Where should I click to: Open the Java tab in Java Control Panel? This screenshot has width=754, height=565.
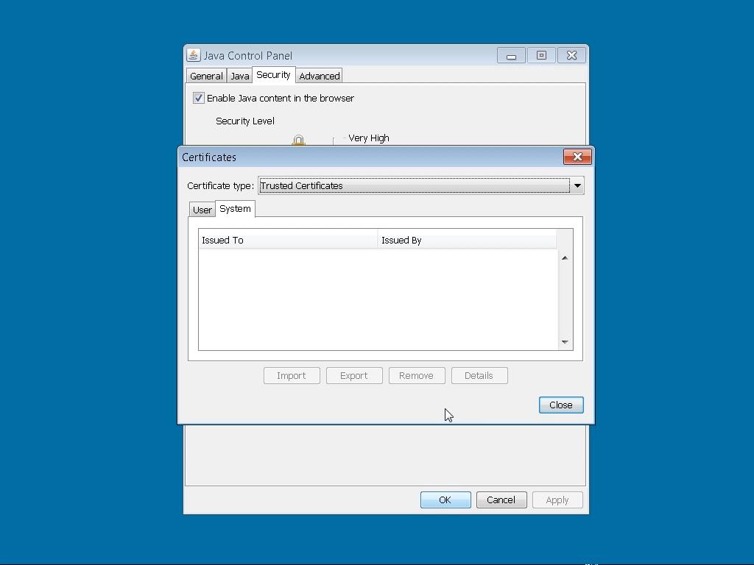(239, 76)
